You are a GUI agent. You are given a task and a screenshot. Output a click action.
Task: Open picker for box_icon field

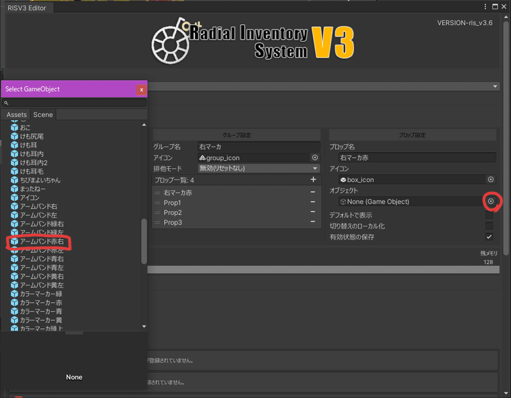(491, 179)
